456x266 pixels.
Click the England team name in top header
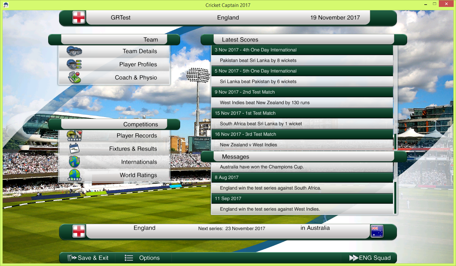228,18
